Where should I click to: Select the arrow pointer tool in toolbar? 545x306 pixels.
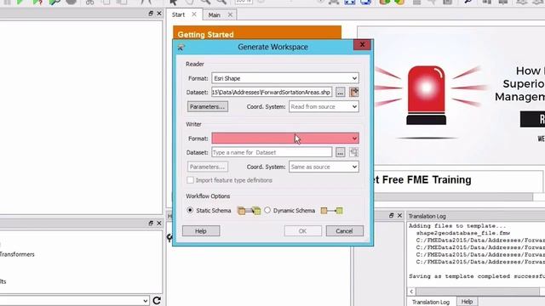pos(174,2)
